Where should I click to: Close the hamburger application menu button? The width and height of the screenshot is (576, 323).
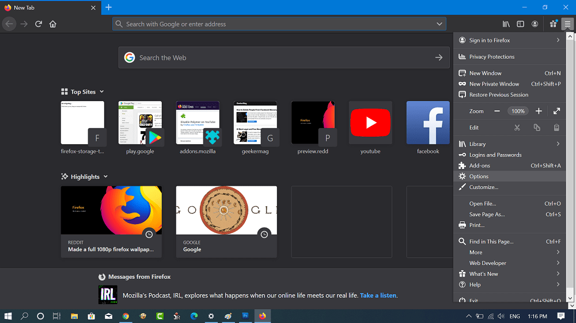[567, 24]
